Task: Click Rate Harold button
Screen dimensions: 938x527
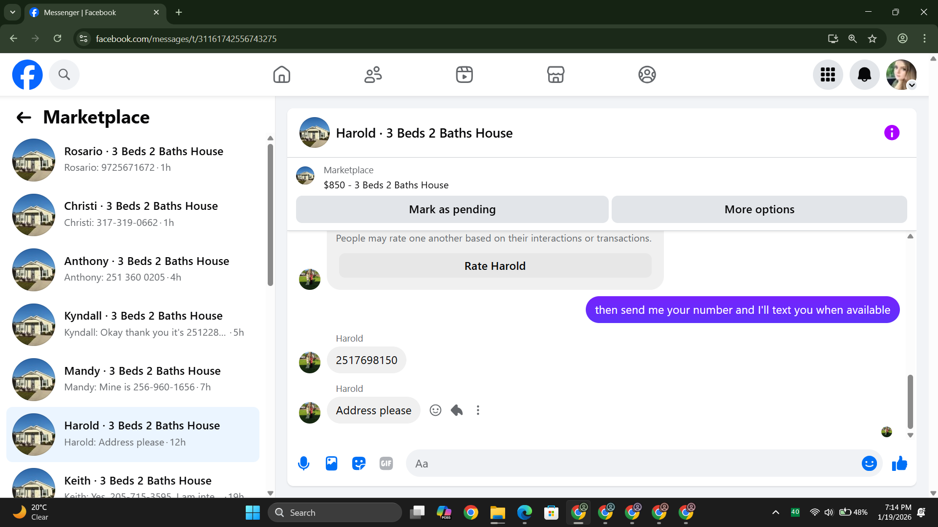Action: point(495,266)
